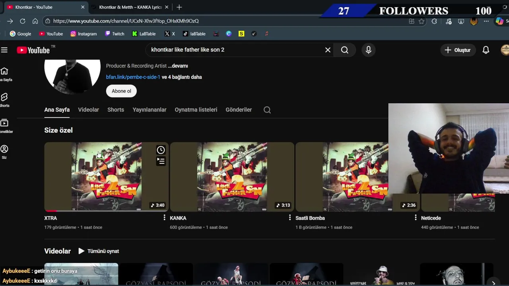Click the address bar URL
The height and width of the screenshot is (286, 509).
click(126, 21)
